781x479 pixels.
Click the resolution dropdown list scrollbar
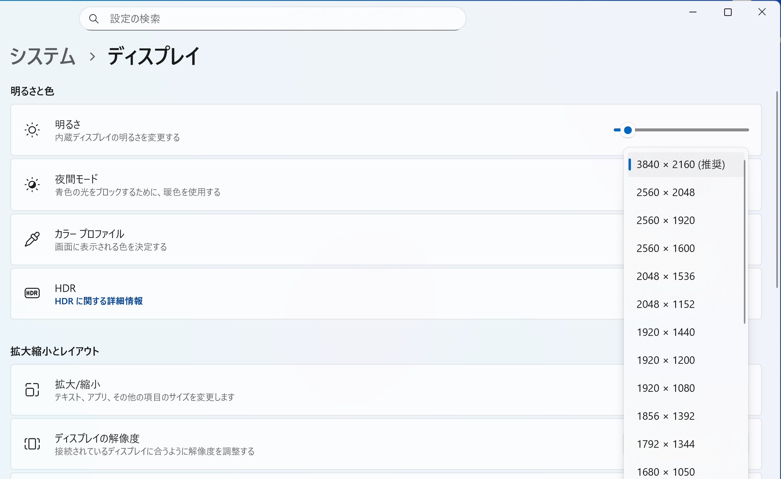click(x=744, y=242)
